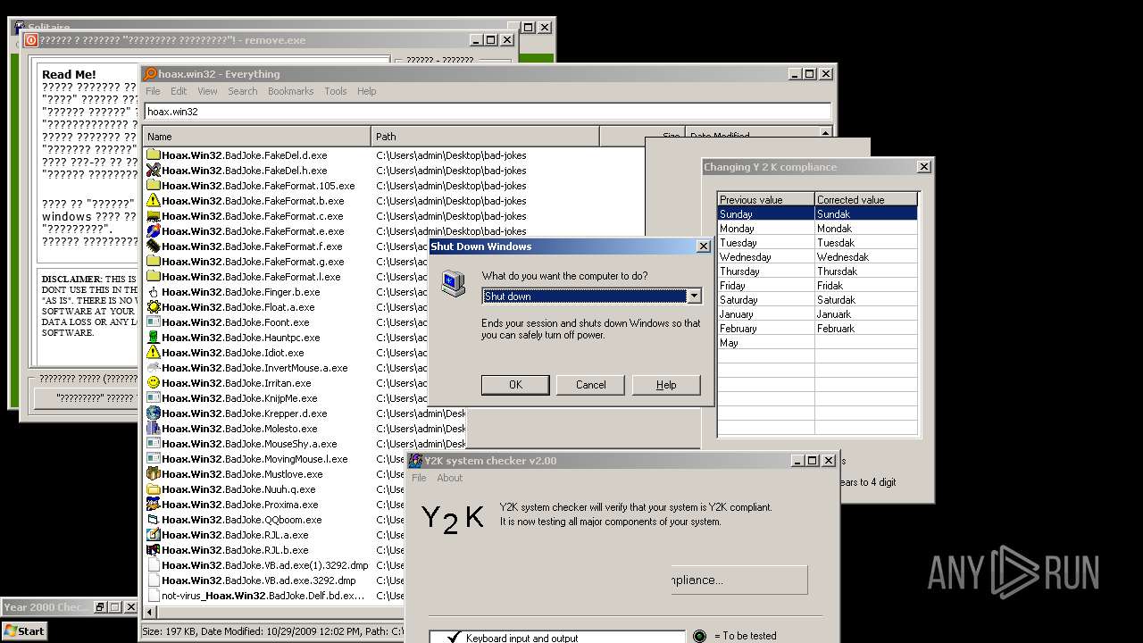The width and height of the screenshot is (1143, 643).
Task: Open the Everything Bookmarks menu
Action: (290, 91)
